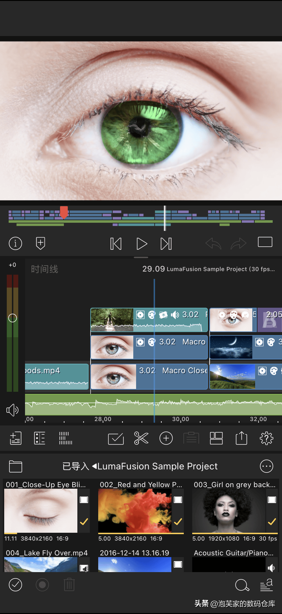Jump to next edit point
This screenshot has width=282, height=614.
point(166,244)
